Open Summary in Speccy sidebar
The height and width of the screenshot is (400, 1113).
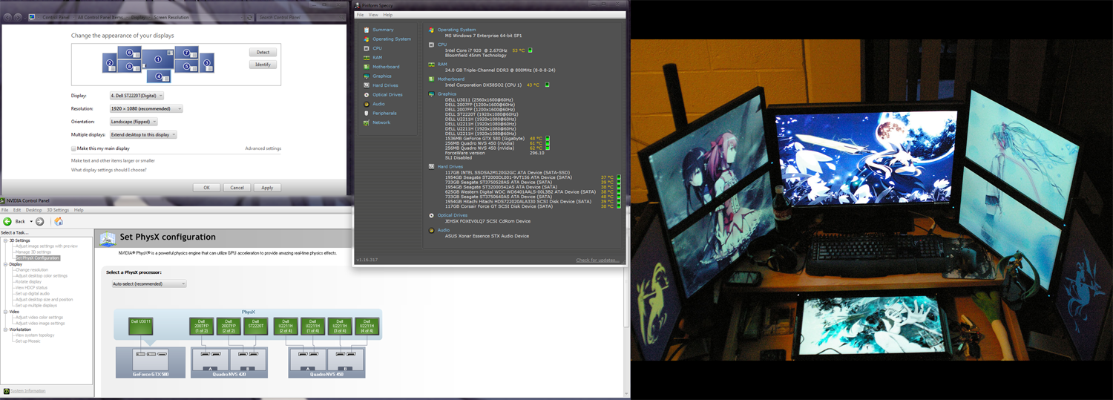[x=383, y=30]
